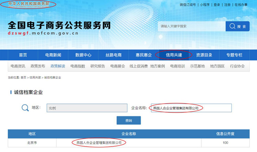257x152 pixels.
Task: Open the 资源目录 nav tab
Action: pos(204,55)
